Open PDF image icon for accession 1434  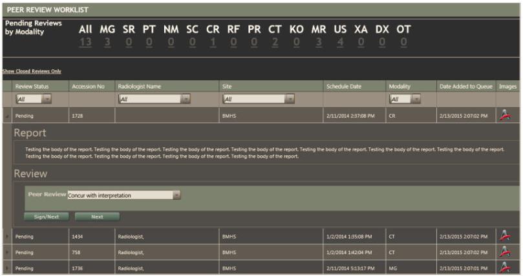point(506,236)
